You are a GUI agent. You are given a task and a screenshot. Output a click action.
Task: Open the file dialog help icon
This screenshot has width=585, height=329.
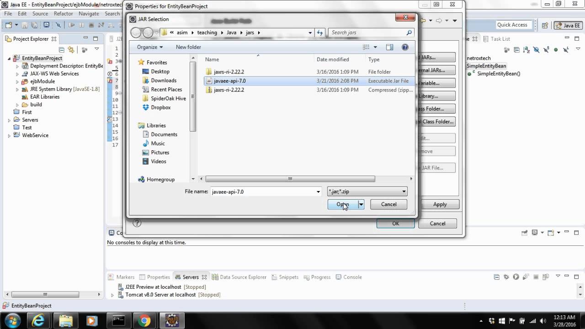(x=404, y=47)
